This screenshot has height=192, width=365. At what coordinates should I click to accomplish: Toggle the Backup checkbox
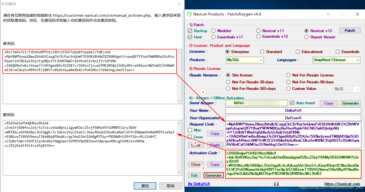tap(190, 31)
